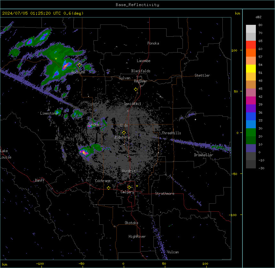Select the bright green 20–30 dBZ legend swatch

tap(251, 132)
